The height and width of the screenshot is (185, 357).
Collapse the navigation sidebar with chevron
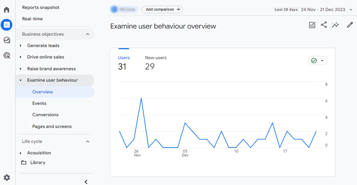point(86,182)
